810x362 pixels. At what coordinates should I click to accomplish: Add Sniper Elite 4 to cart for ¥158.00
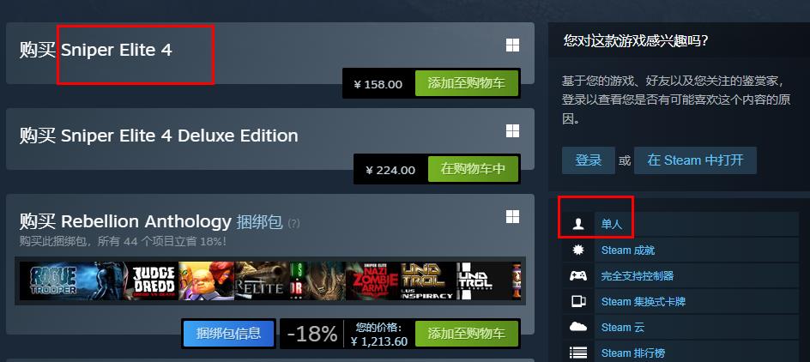pos(467,84)
